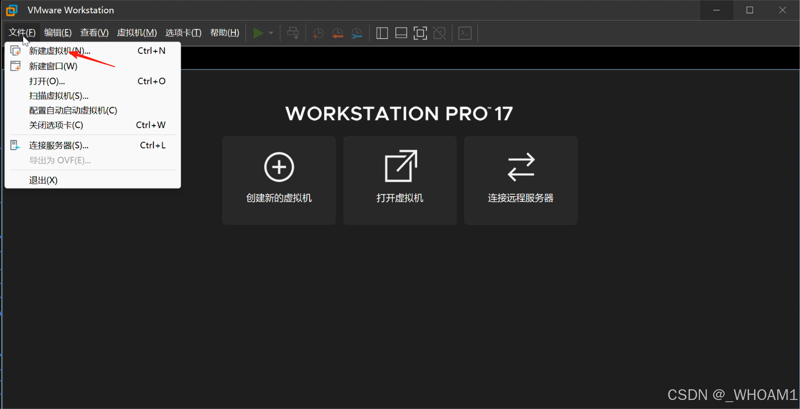Screen dimensions: 800x409
Task: Click Send Ctrl+Alt+Del toolbar icon
Action: tap(293, 33)
